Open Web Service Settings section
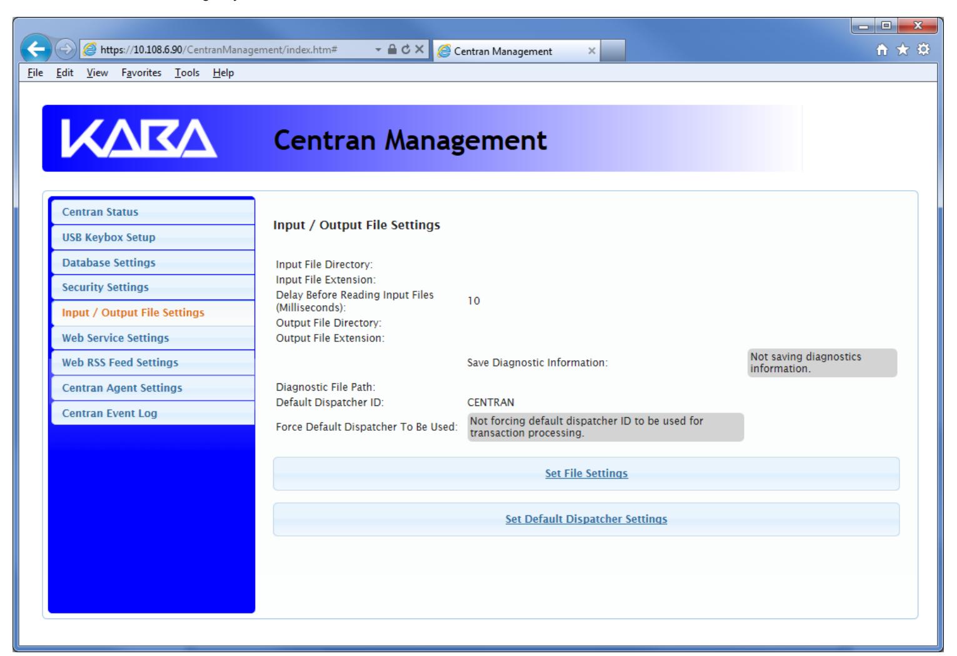The width and height of the screenshot is (957, 656). [x=153, y=338]
